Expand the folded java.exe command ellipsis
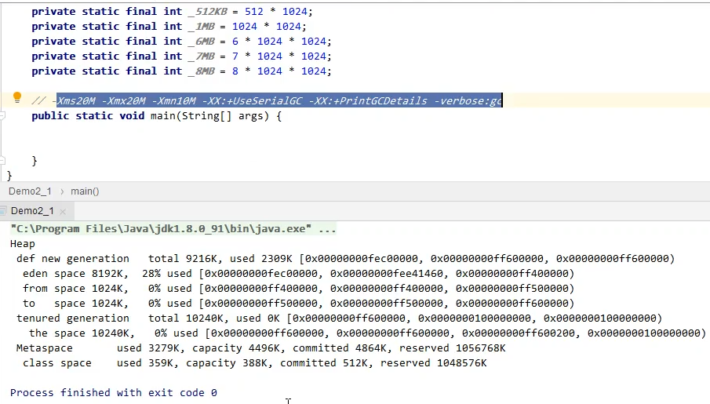Image resolution: width=710 pixels, height=404 pixels. [327, 229]
